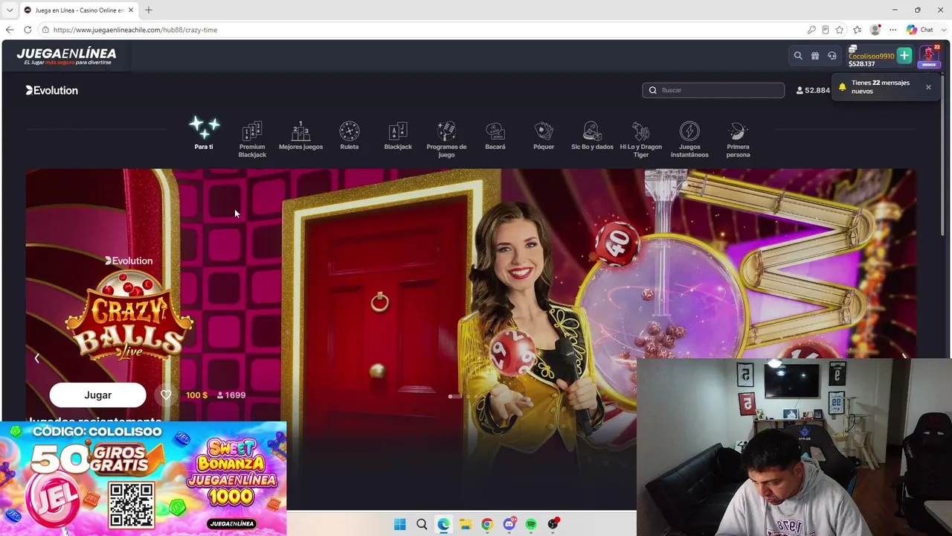The height and width of the screenshot is (536, 952).
Task: Close the Juega en Línea tab
Action: coord(131,10)
